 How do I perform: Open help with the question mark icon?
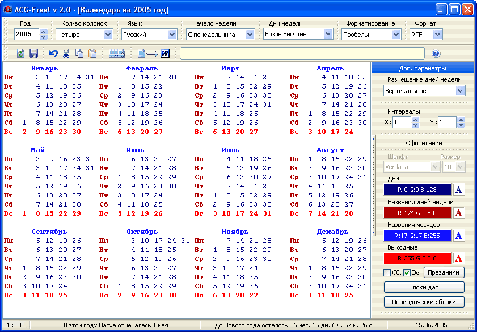(436, 53)
